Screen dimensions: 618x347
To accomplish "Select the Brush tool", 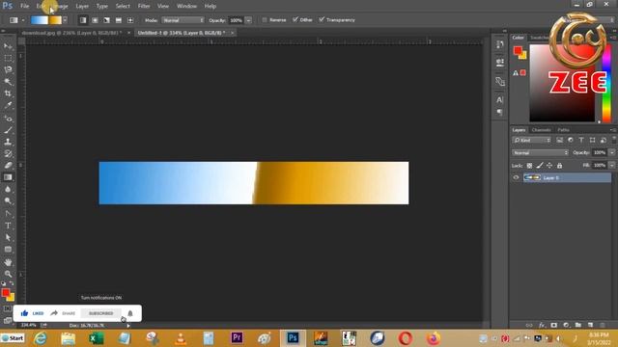I will [8, 130].
